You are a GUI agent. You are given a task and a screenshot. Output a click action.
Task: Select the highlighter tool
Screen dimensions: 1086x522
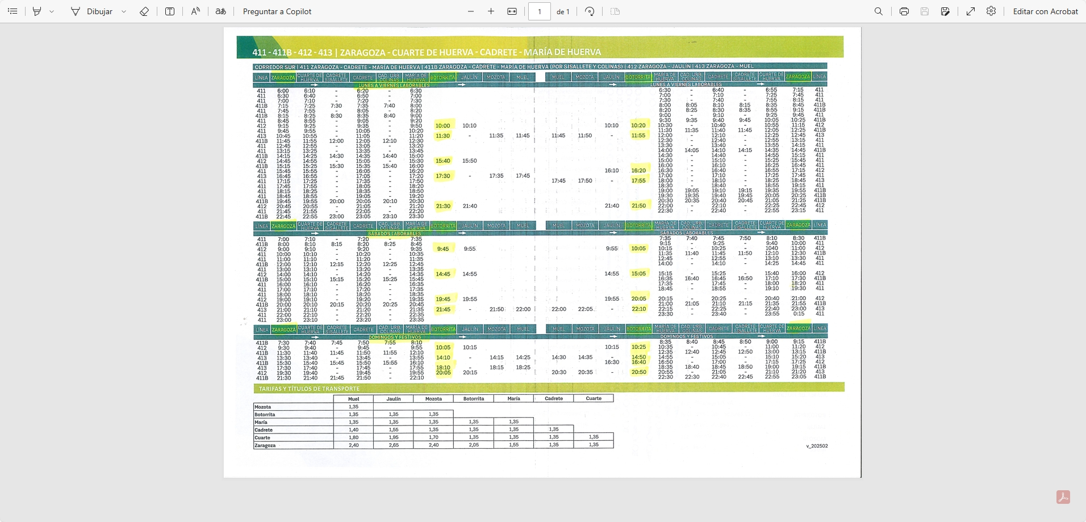[x=37, y=11]
